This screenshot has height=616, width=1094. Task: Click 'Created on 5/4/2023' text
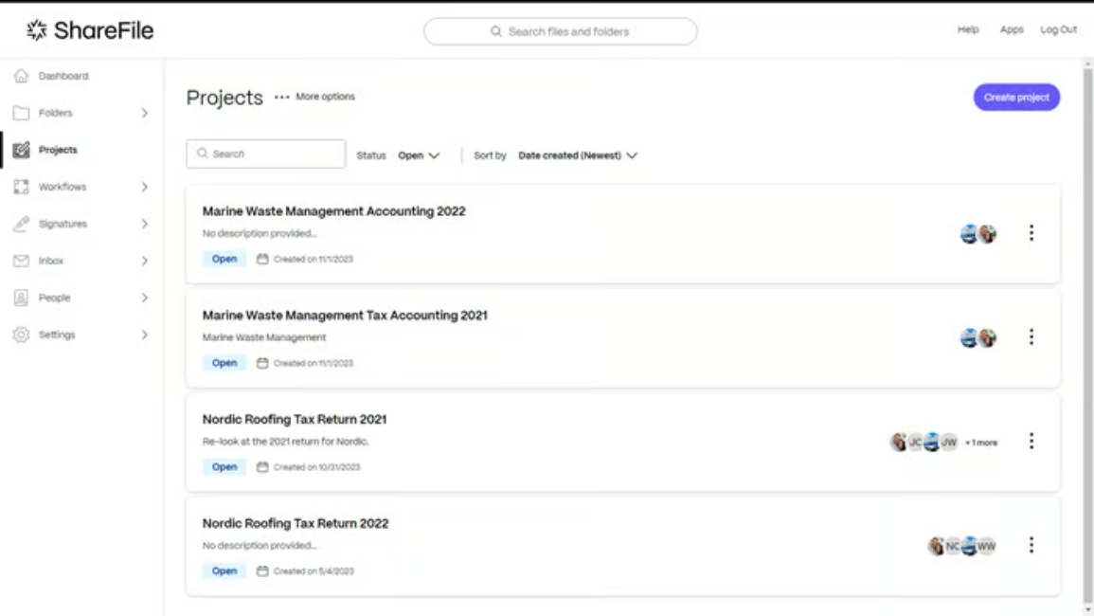pyautogui.click(x=314, y=571)
